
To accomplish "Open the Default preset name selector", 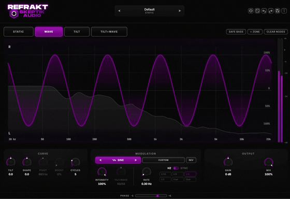I will click(150, 11).
